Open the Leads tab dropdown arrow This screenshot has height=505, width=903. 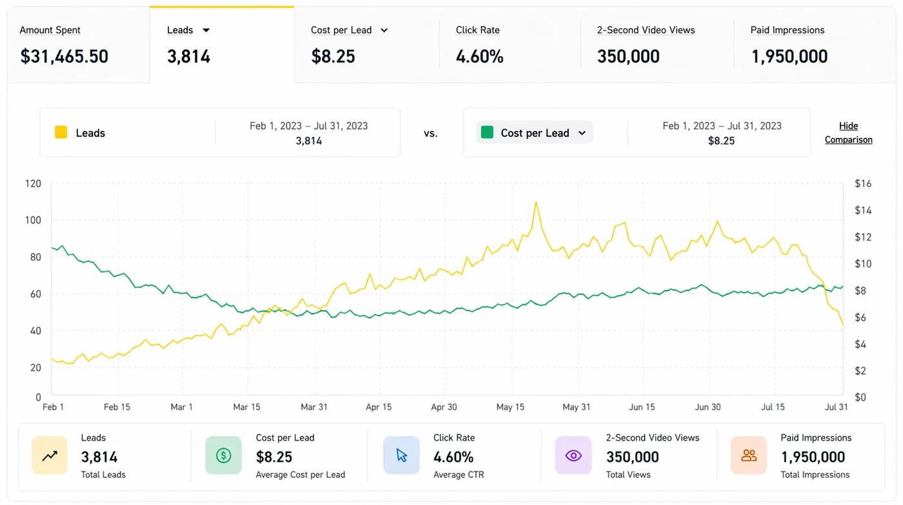206,30
